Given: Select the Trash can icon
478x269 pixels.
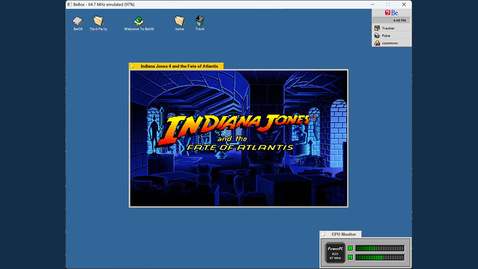Looking at the screenshot, I should pyautogui.click(x=200, y=21).
